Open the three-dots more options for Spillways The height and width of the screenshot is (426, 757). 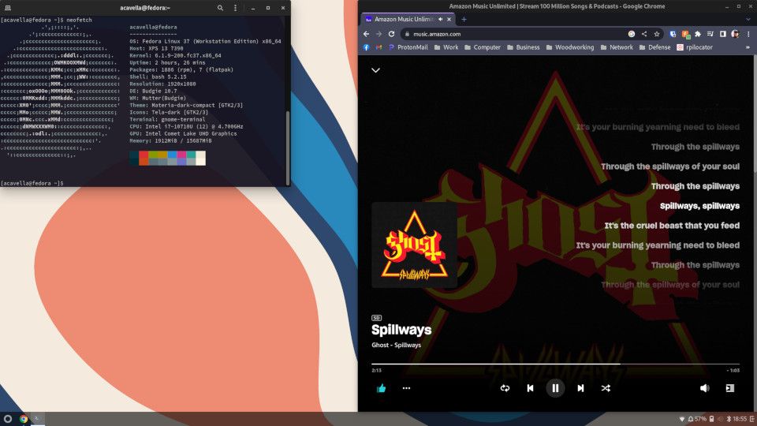(x=407, y=388)
